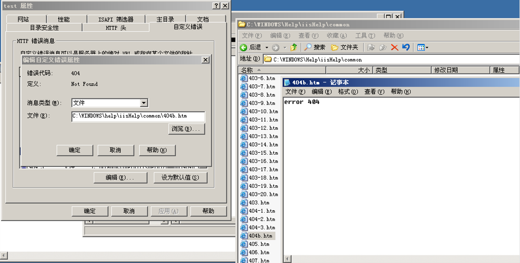Switch to Directory Security (目录安全性) tab
This screenshot has width=520, height=263.
pyautogui.click(x=45, y=27)
